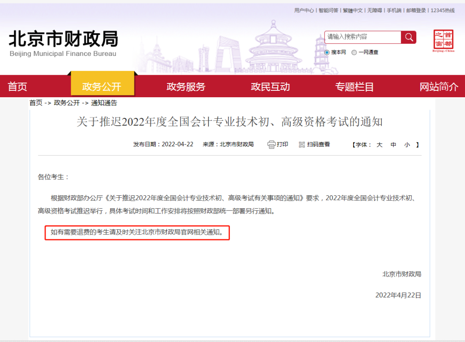The image size is (465, 342).
Task: Open the smart Q&A 智能问答
Action: click(328, 10)
